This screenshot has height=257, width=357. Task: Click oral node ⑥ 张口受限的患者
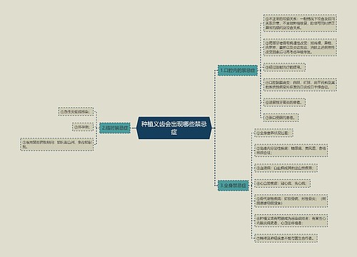[x=281, y=118]
